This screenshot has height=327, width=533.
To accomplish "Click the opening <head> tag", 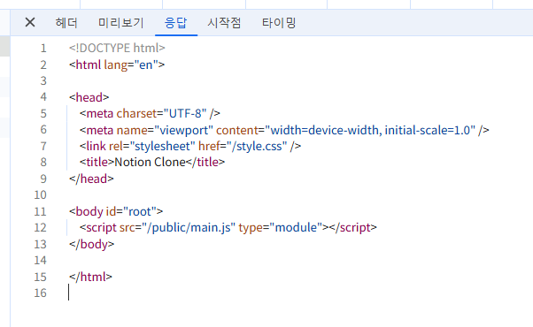I will [89, 97].
